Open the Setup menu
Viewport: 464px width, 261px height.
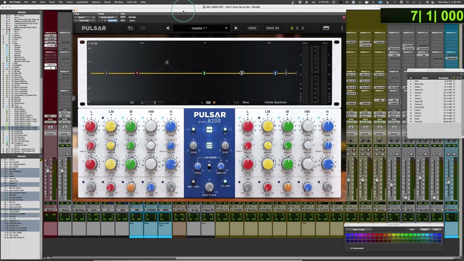point(107,2)
